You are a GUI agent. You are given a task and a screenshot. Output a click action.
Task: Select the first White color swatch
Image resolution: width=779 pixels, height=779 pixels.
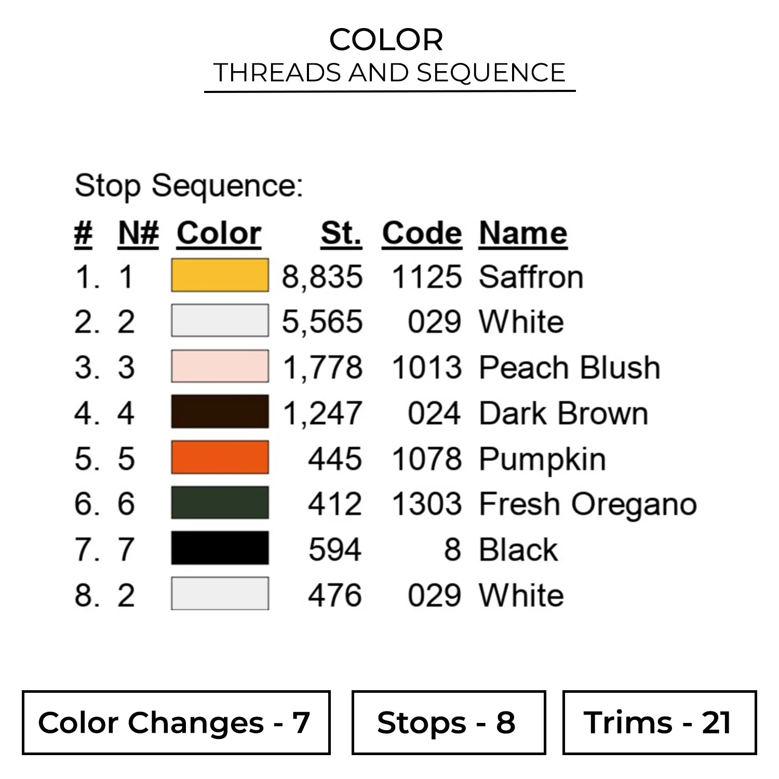click(x=220, y=321)
